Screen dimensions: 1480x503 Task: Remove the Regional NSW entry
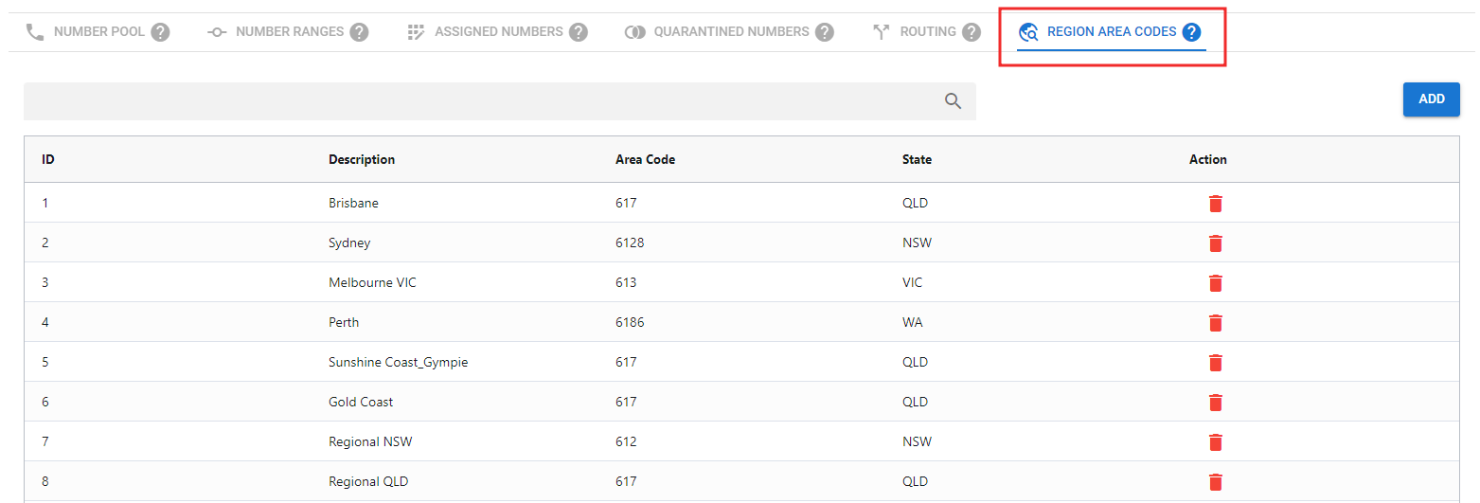point(1216,442)
